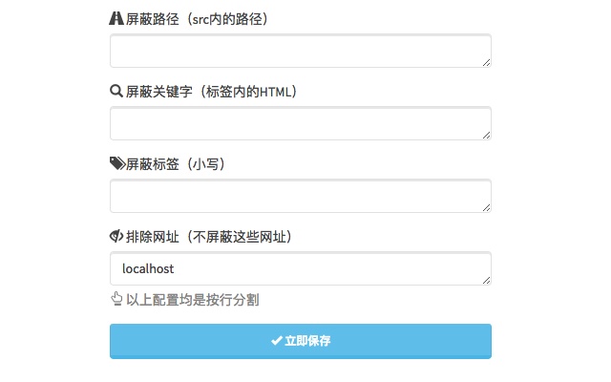Click the 排除网址（不屏蔽这些网址）label
This screenshot has width=611, height=382.
[210, 236]
